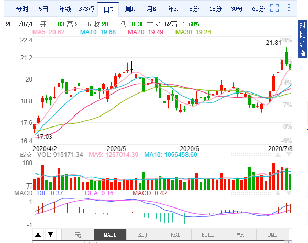The height and width of the screenshot is (243, 308).
Task: Click the dotted drag handle above volume panel
Action: [x=251, y=155]
